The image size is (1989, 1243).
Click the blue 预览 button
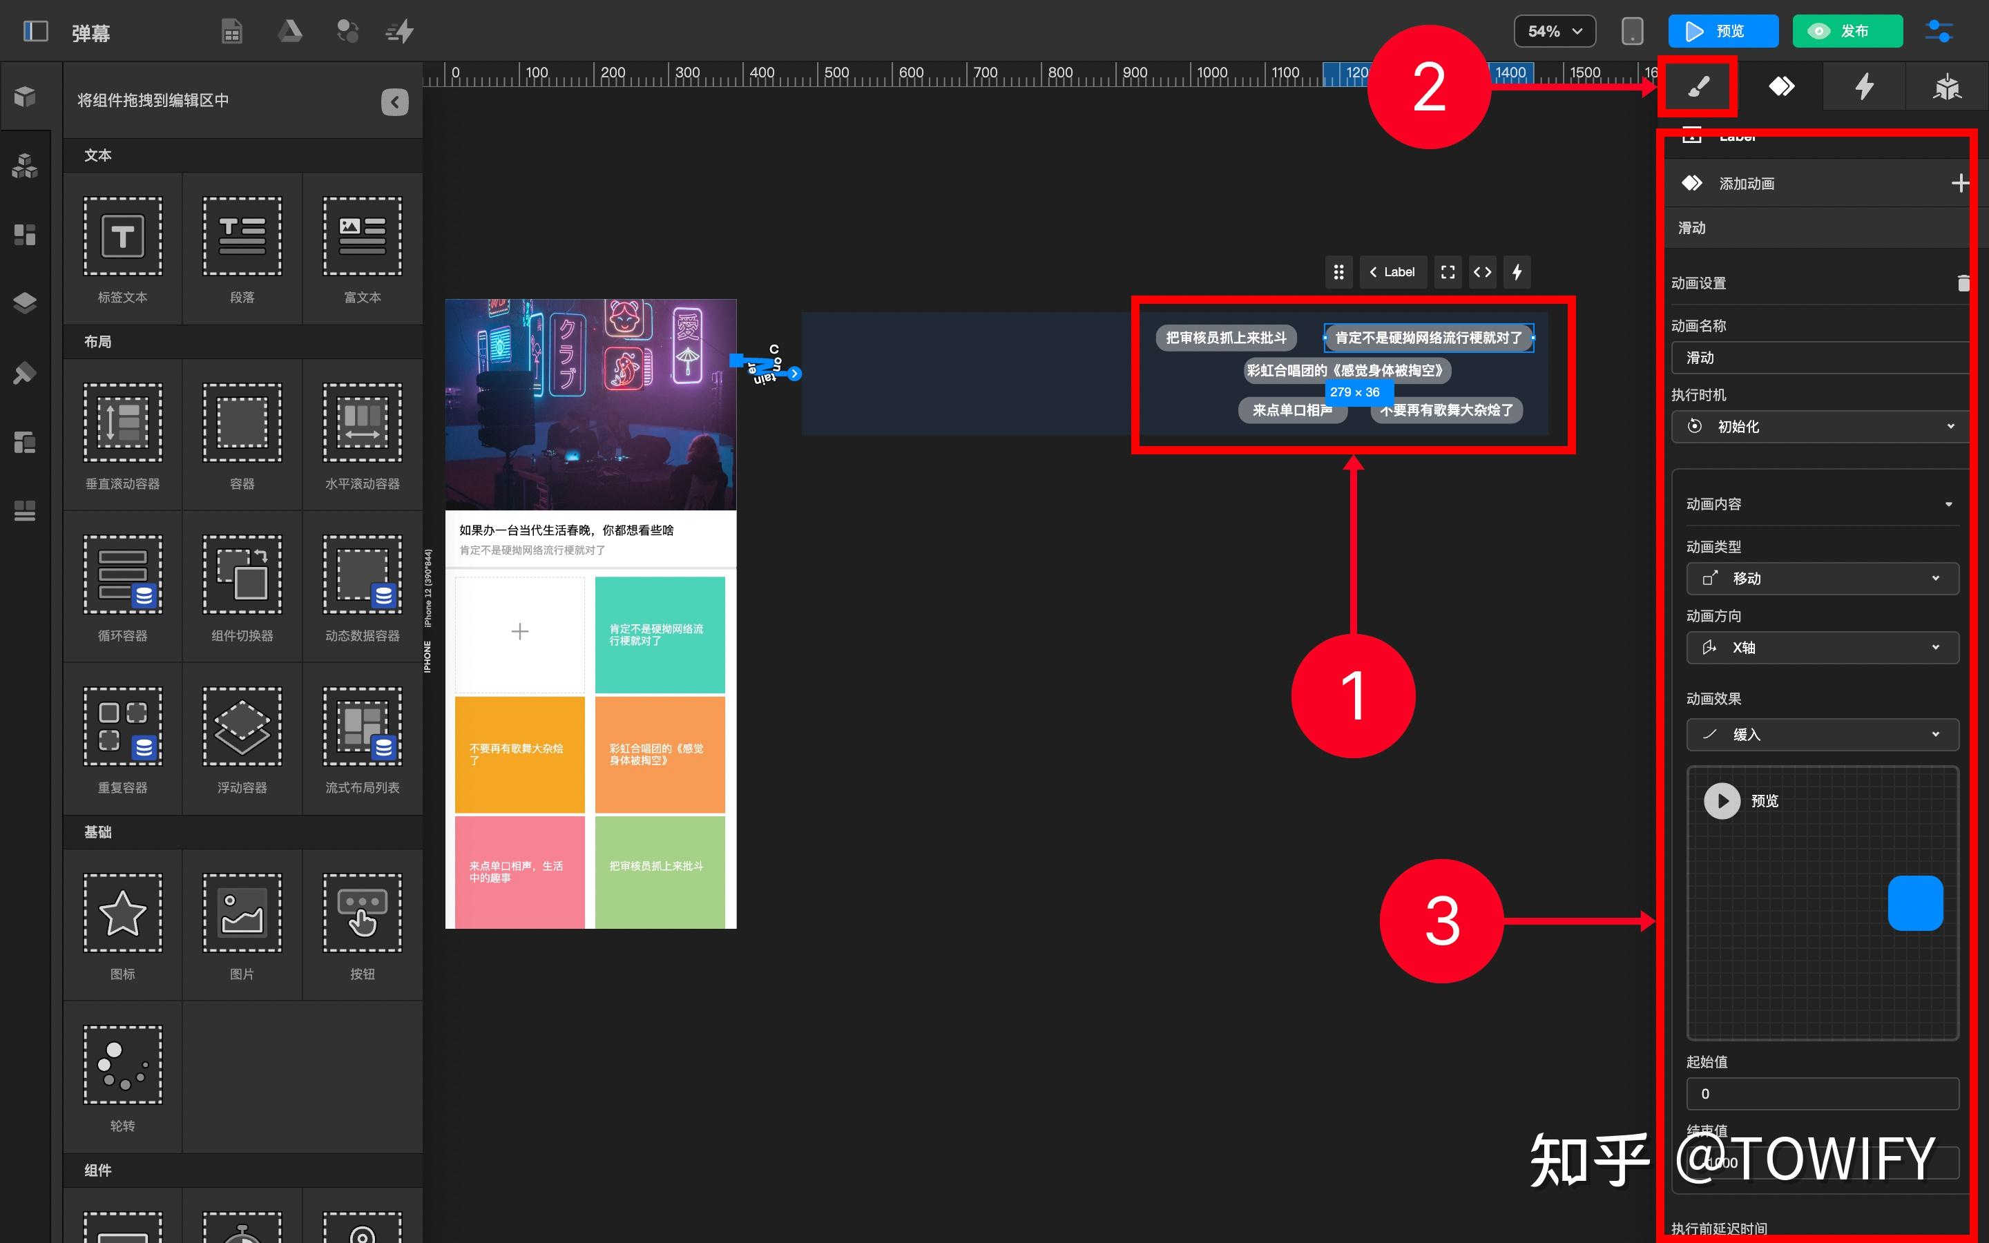click(x=1722, y=31)
